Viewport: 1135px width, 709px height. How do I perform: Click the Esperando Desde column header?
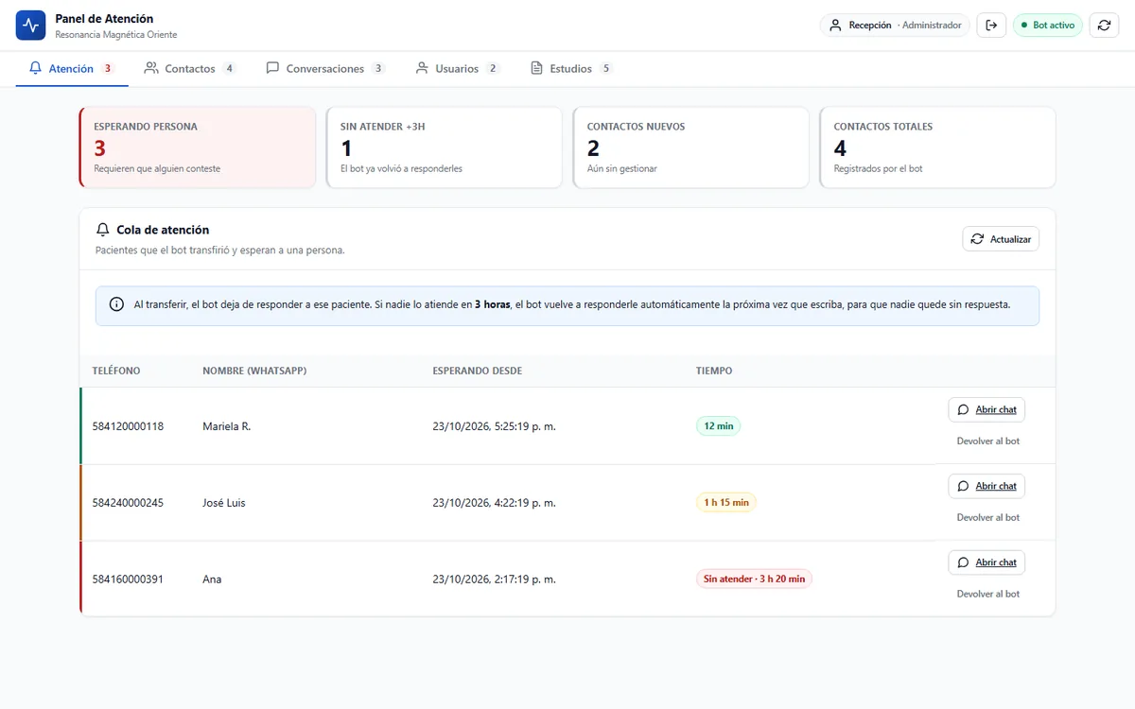tap(478, 371)
